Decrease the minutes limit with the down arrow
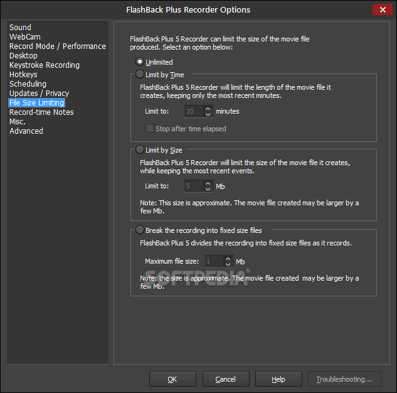 pyautogui.click(x=208, y=114)
